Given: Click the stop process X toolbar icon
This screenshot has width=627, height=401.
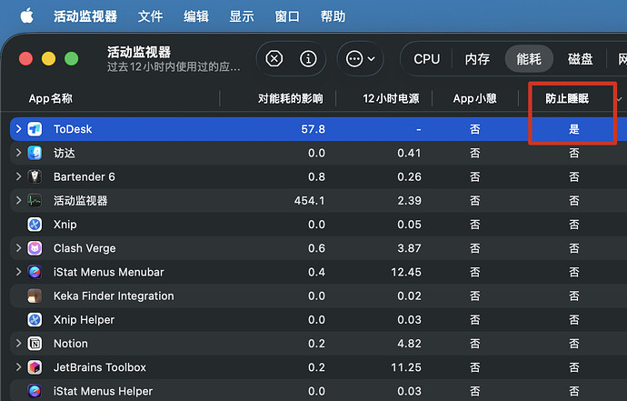Looking at the screenshot, I should [x=274, y=59].
